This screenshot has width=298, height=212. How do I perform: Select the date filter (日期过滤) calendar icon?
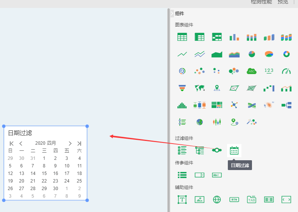234,150
